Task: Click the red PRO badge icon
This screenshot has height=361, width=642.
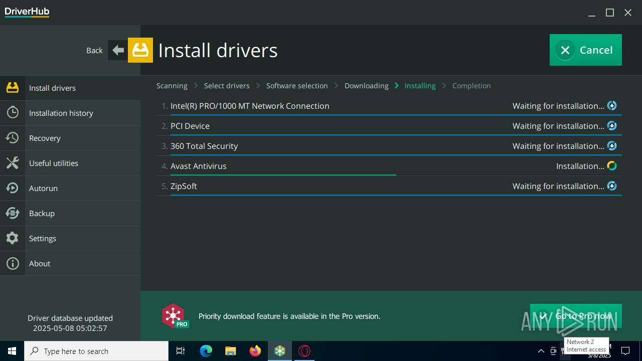Action: [x=175, y=316]
